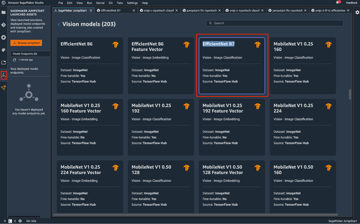
Task: Select the SageMaker JumpStart sidebar icon
Action: point(4,75)
